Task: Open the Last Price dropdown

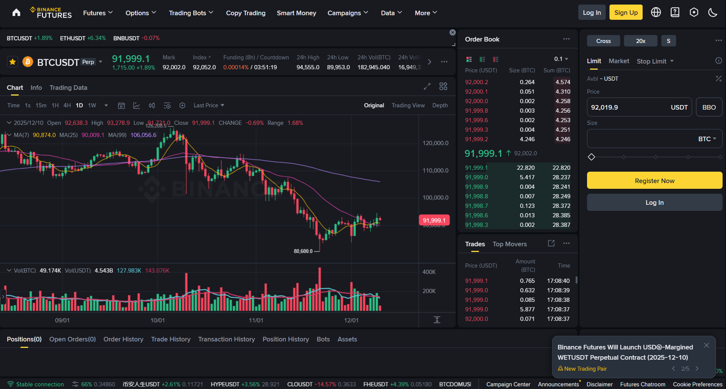Action: pyautogui.click(x=208, y=105)
